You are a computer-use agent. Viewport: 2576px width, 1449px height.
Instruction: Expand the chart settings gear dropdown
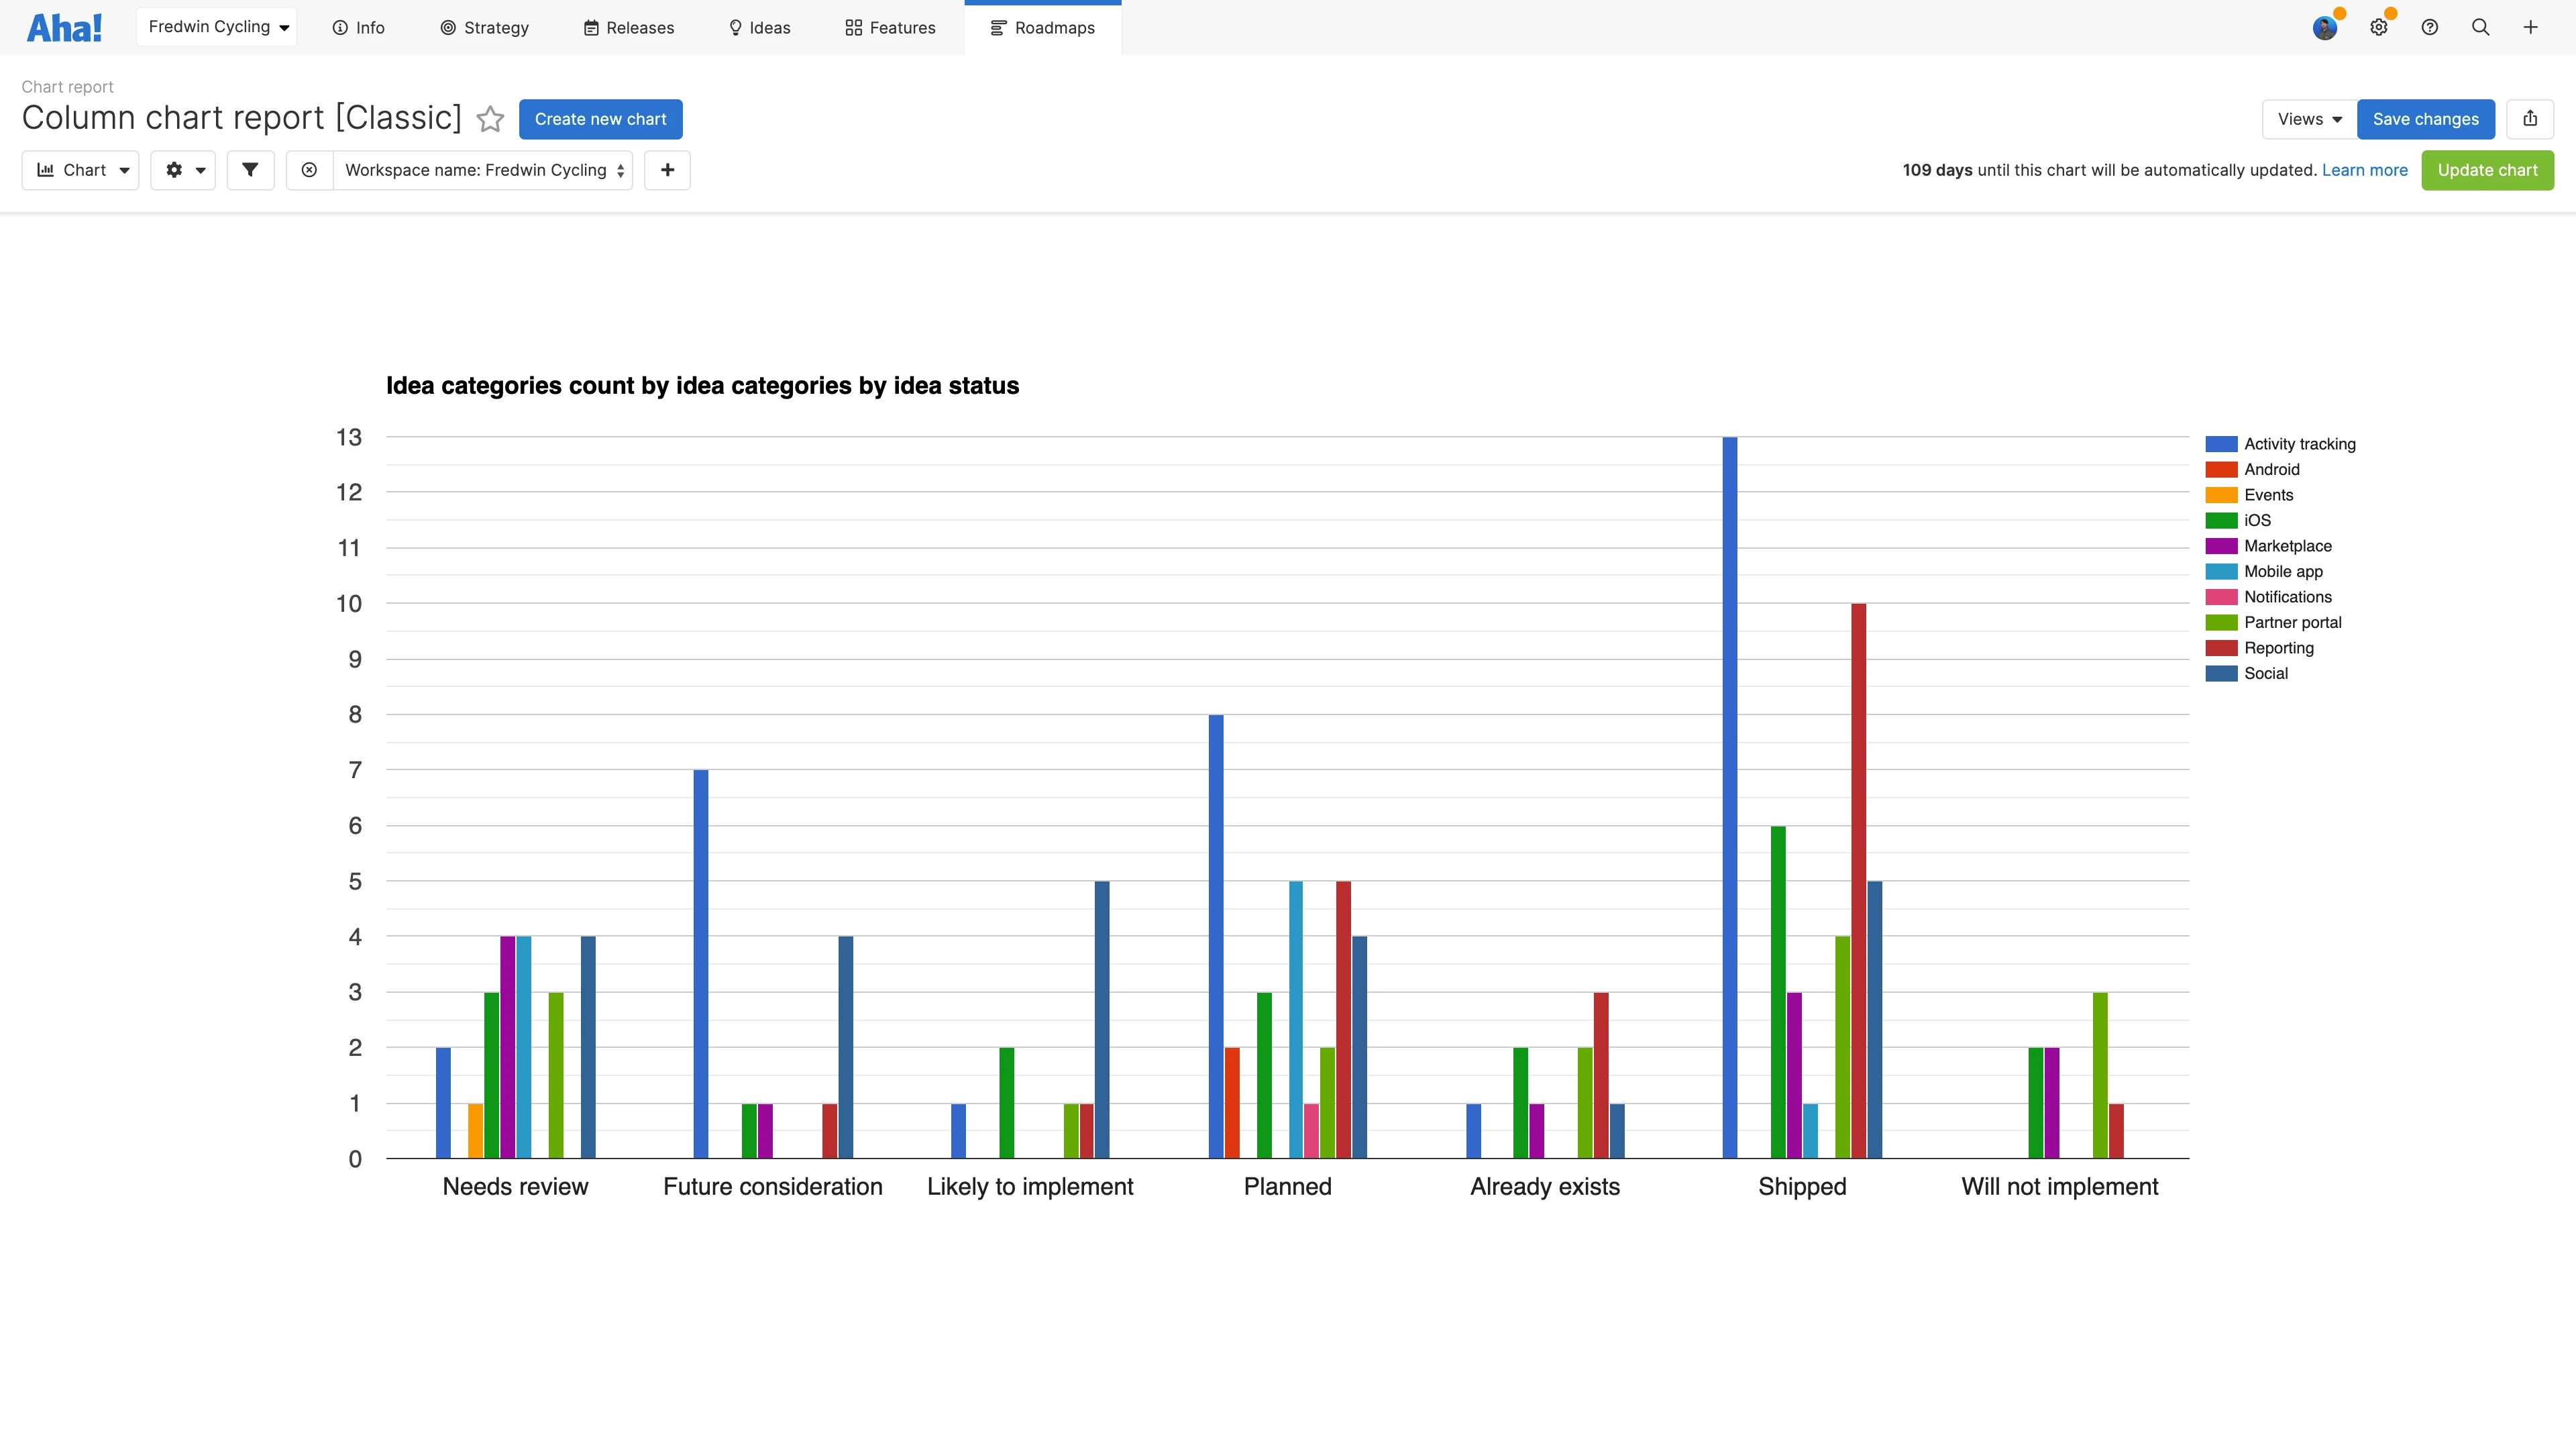pos(184,170)
